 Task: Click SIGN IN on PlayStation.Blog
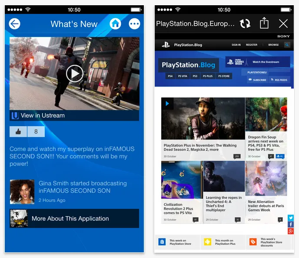236,45
